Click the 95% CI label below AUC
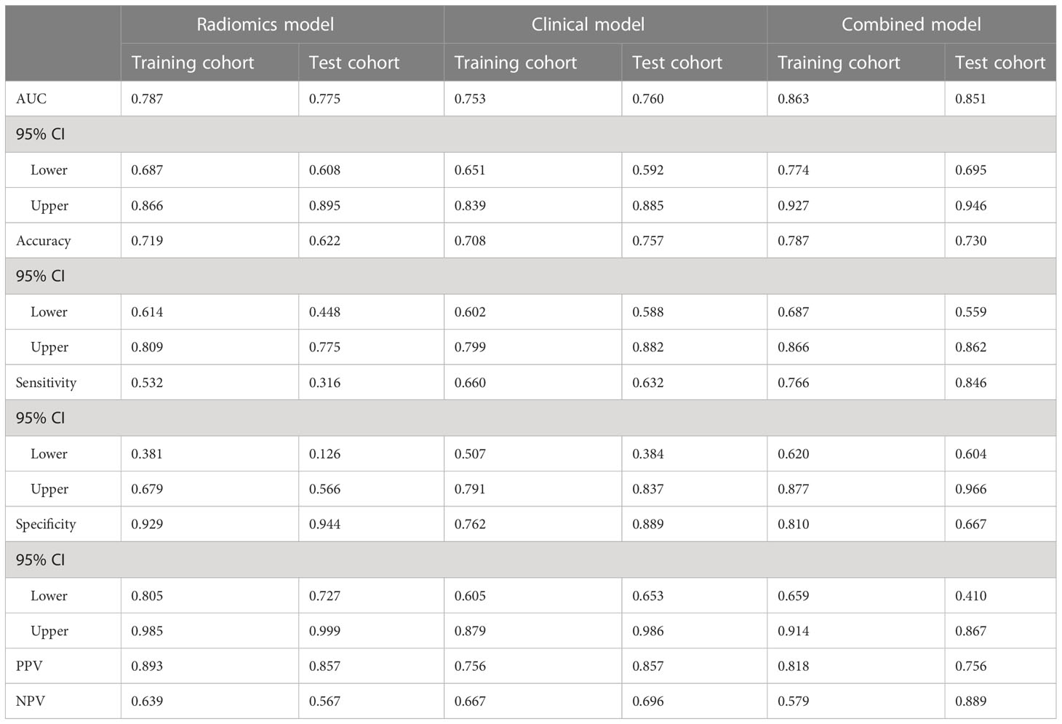 [41, 135]
